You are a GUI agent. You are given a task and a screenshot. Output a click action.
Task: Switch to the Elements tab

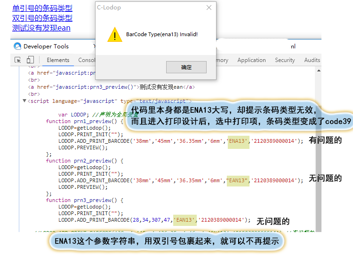[58, 60]
